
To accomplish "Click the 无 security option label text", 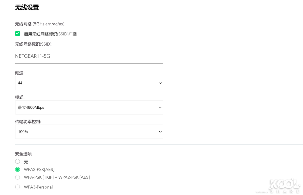I will [x=26, y=162].
